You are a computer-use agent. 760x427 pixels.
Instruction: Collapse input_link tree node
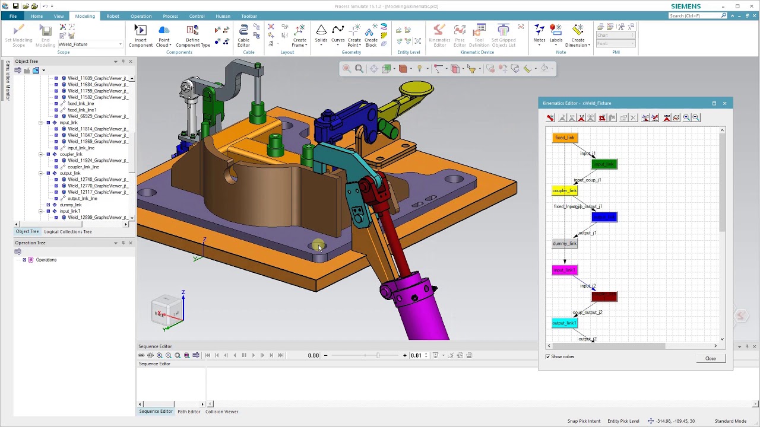41,123
